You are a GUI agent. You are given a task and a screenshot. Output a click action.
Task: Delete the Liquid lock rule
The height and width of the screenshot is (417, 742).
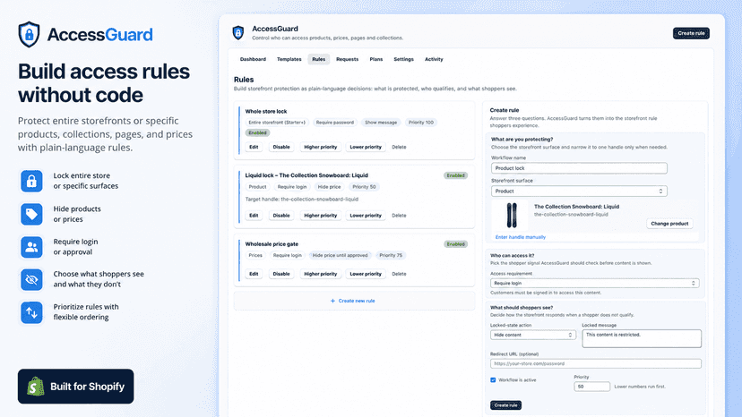pyautogui.click(x=399, y=216)
